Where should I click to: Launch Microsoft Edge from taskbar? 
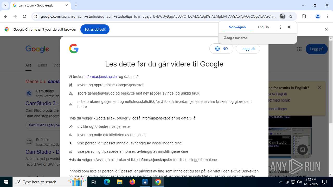coord(107,182)
